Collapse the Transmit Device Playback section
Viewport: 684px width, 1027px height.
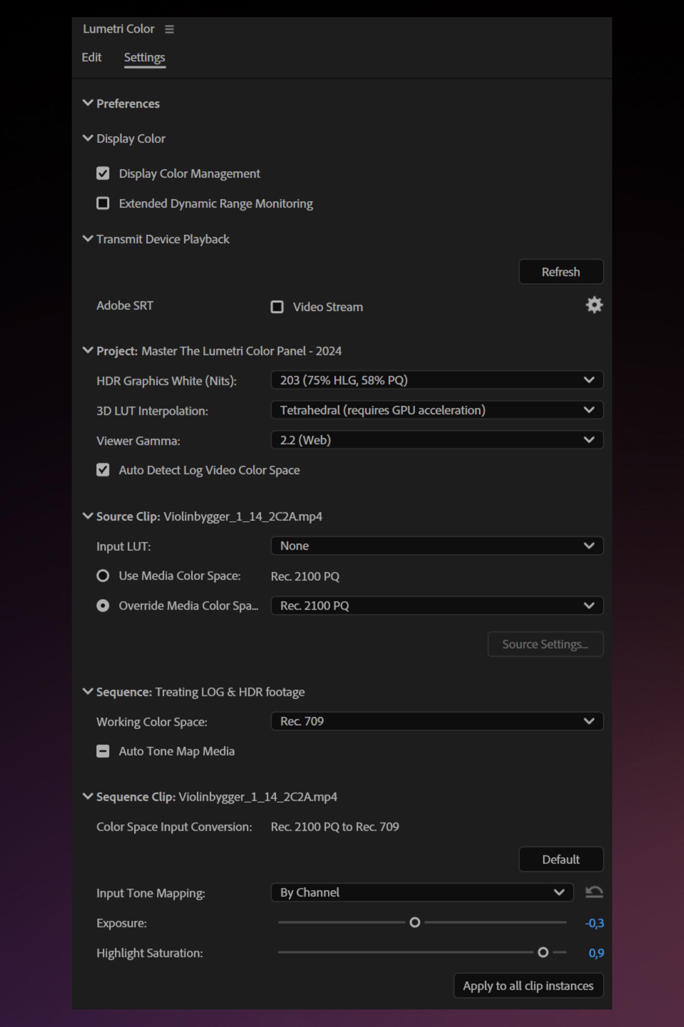point(88,238)
